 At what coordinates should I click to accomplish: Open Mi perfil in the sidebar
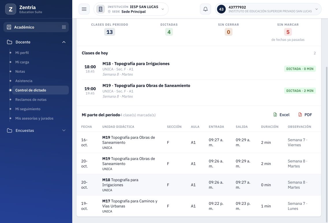tap(22, 53)
